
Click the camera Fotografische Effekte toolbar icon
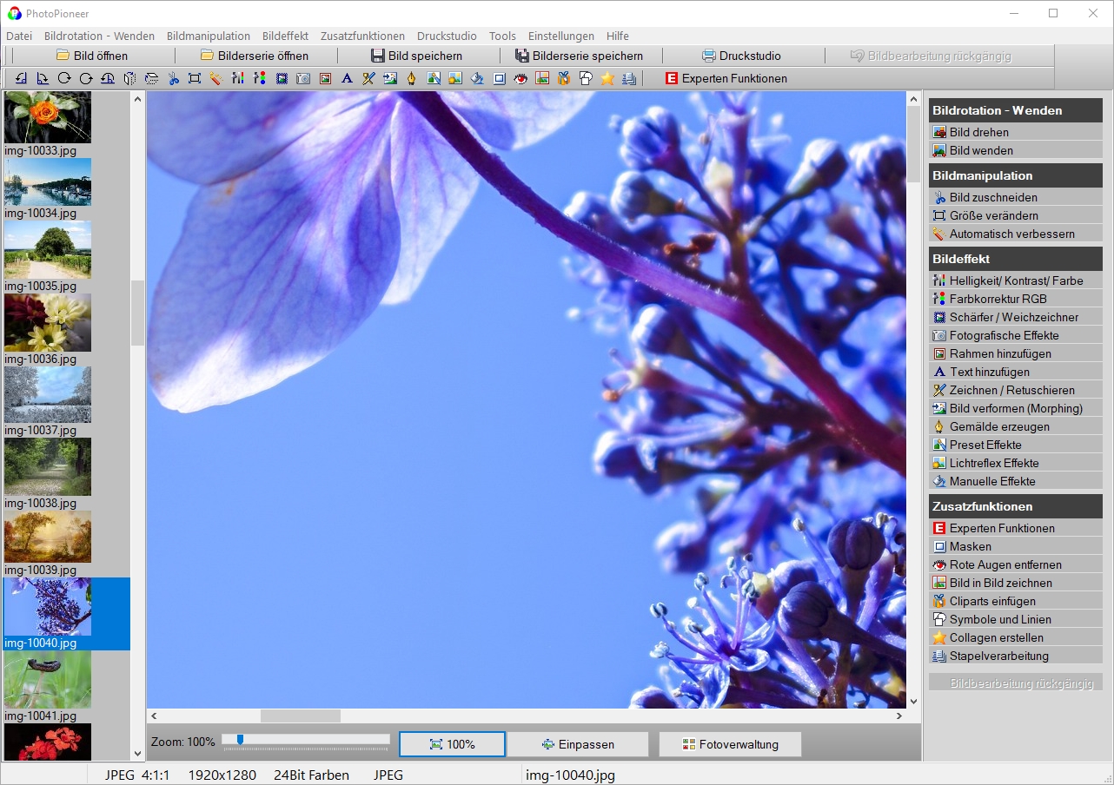coord(303,78)
